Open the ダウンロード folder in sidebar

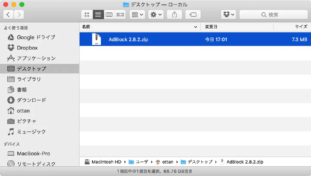(x=31, y=100)
